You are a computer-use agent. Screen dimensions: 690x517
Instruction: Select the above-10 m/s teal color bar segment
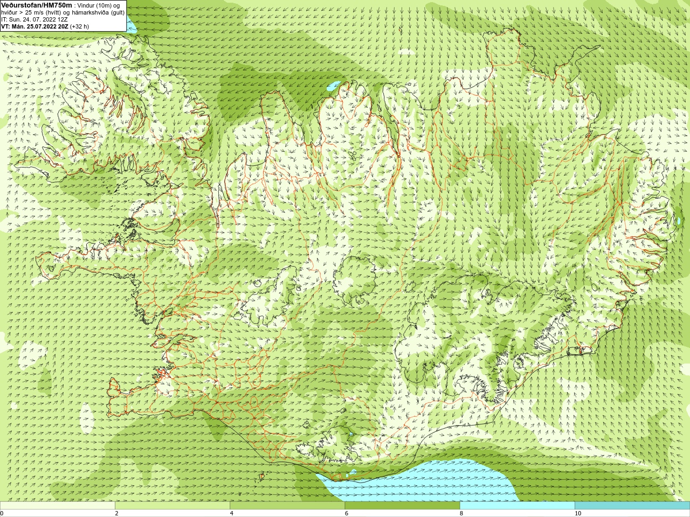[x=632, y=506]
